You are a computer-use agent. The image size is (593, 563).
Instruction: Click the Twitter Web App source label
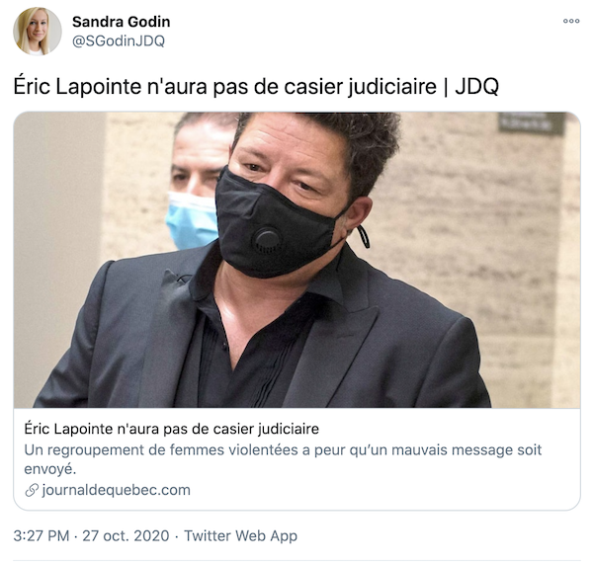tap(240, 535)
